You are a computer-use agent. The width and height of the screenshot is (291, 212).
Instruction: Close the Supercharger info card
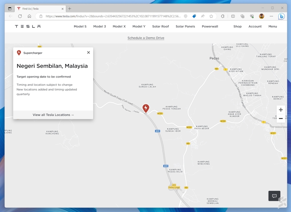[88, 53]
